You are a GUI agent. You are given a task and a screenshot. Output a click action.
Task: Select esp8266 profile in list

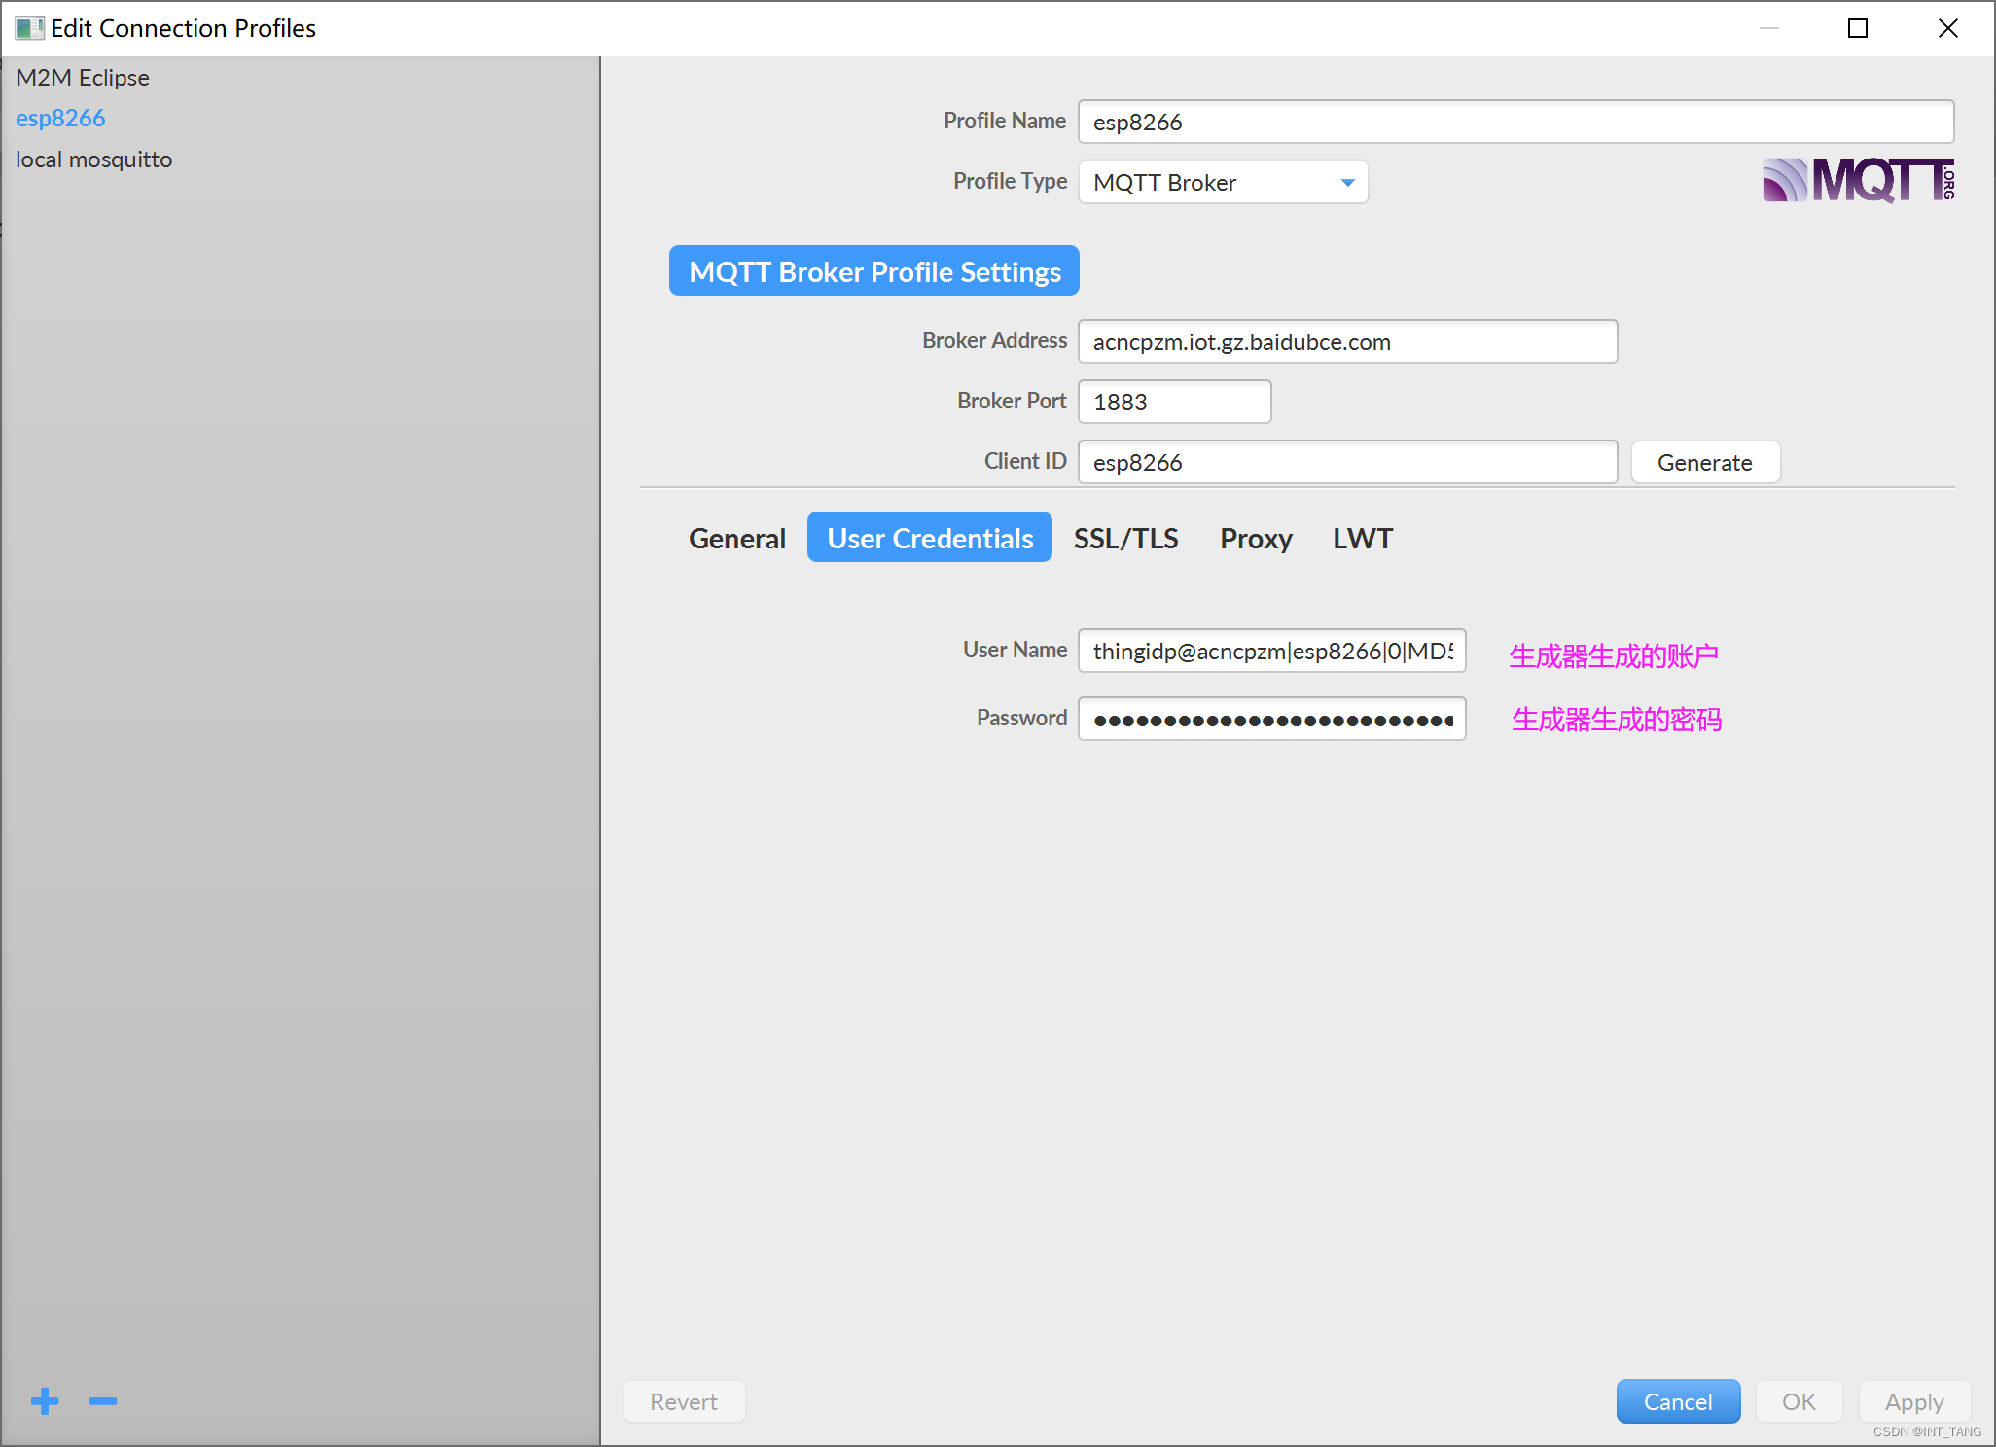coord(300,119)
